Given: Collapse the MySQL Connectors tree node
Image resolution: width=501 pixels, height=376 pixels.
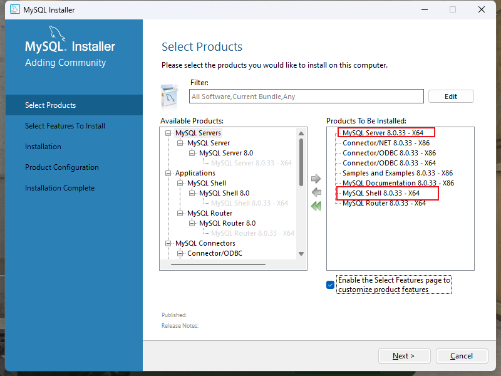Looking at the screenshot, I should tap(168, 243).
